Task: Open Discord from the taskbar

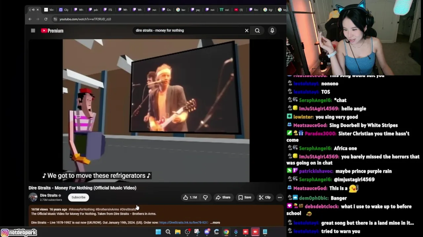Action: pyautogui.click(x=207, y=232)
